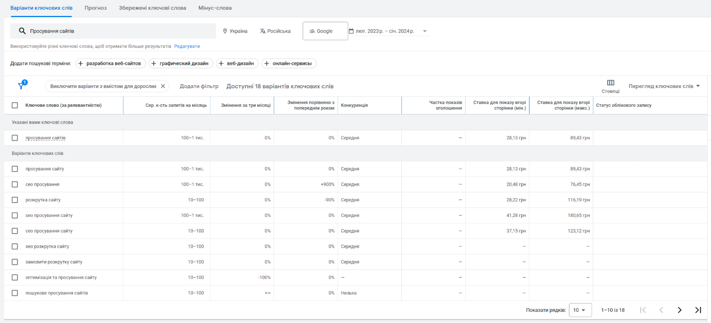This screenshot has width=711, height=323.
Task: Switch to Мінус-слова tab
Action: pyautogui.click(x=215, y=8)
